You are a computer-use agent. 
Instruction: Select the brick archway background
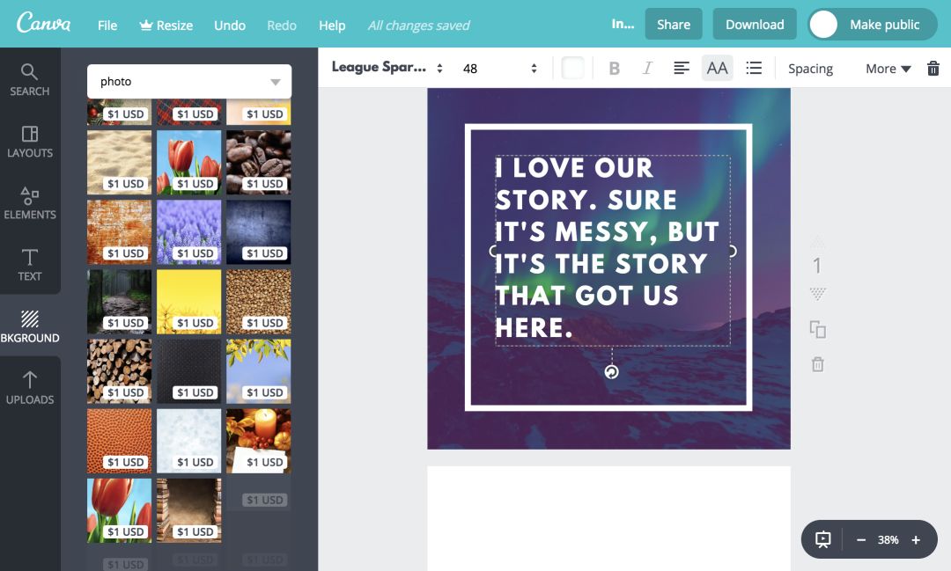click(x=189, y=510)
